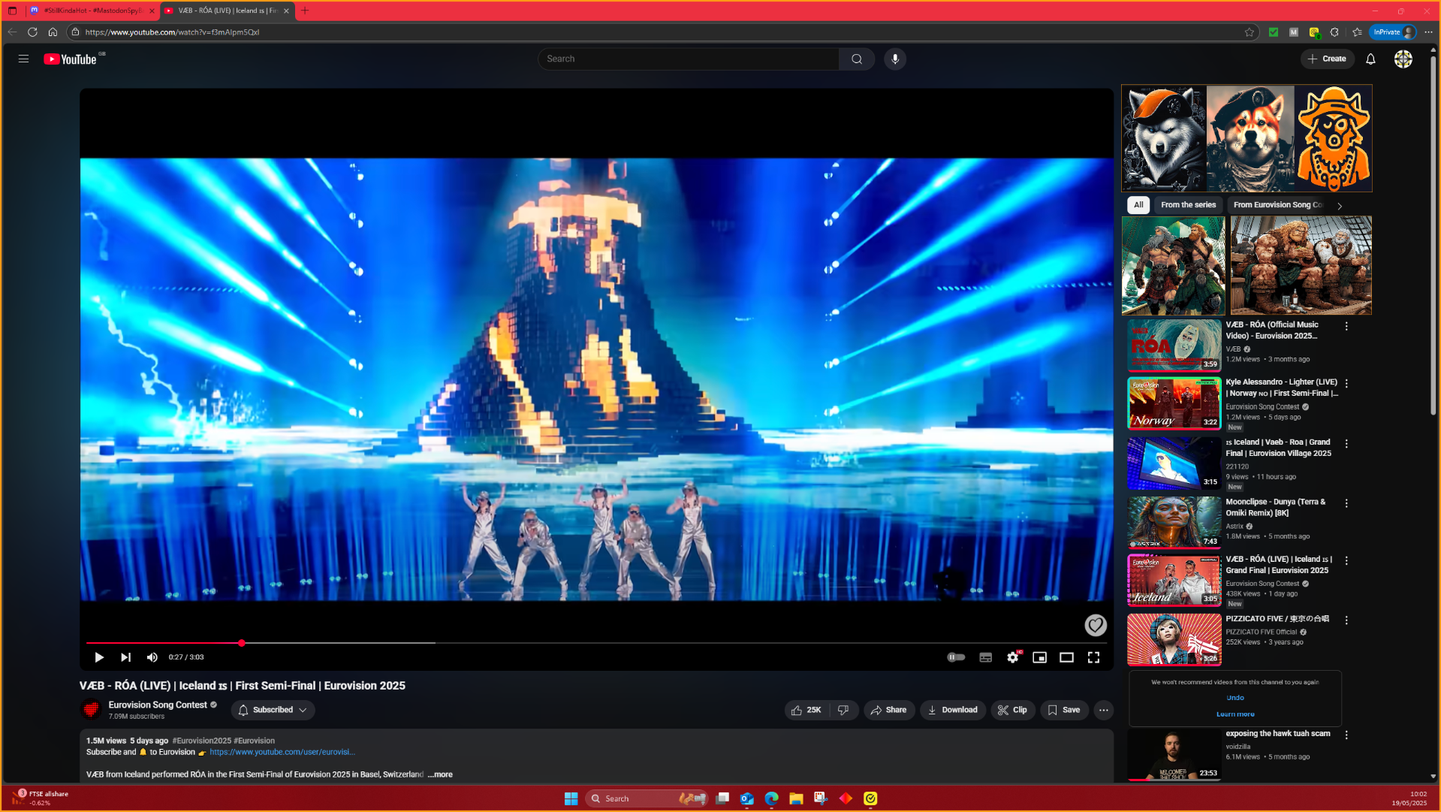This screenshot has height=812, width=1441.
Task: Click the search magnifier button
Action: 857,59
